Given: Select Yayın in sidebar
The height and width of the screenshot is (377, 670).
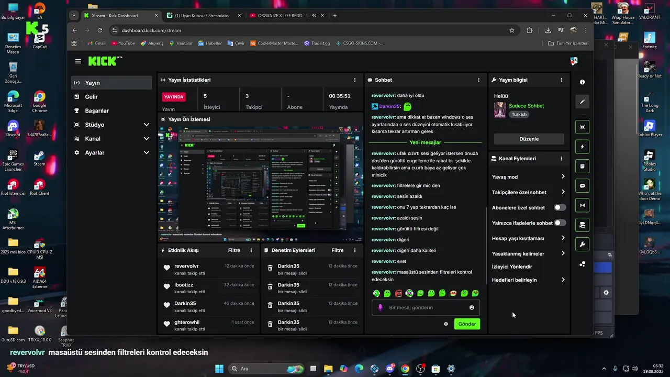Looking at the screenshot, I should pyautogui.click(x=112, y=83).
